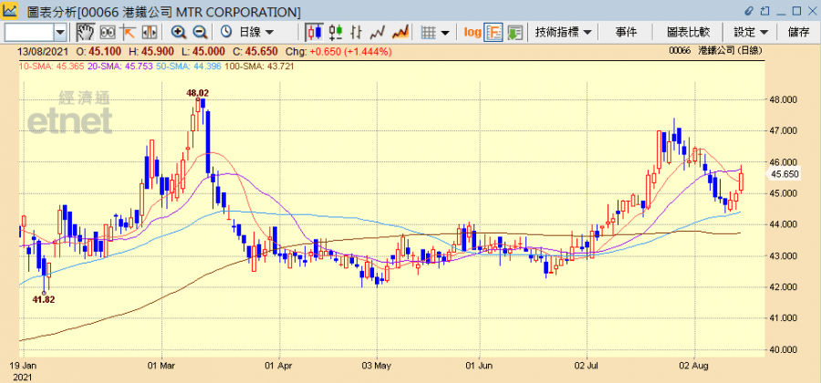Screen dimensions: 821x383
Task: Select the hand pan tool
Action: [x=85, y=32]
